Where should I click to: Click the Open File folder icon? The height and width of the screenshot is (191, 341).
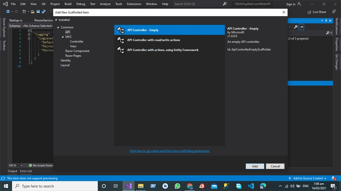point(33,12)
